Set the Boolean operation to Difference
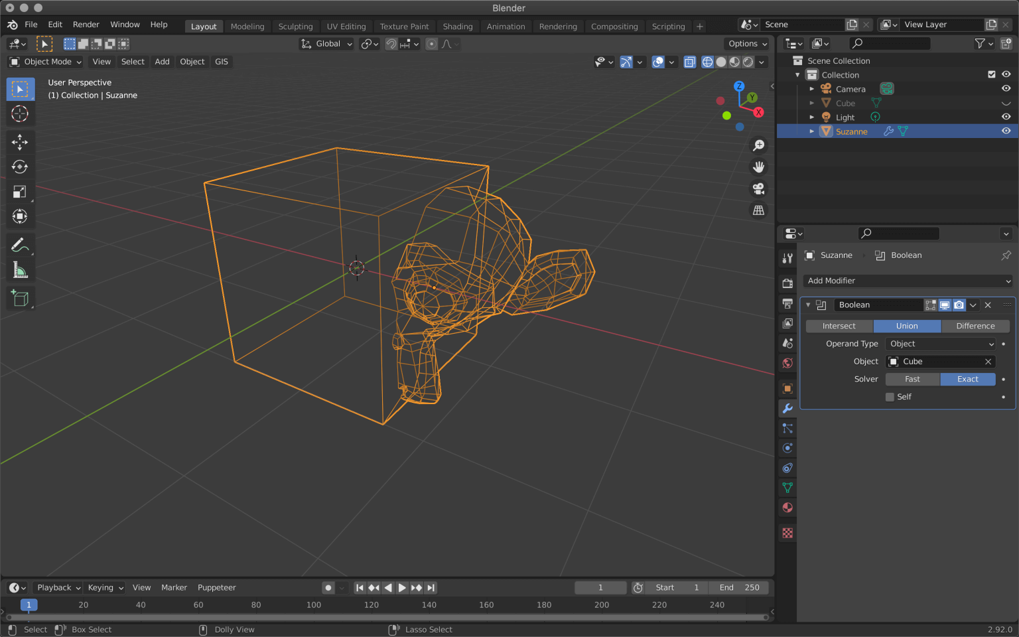 coord(975,326)
